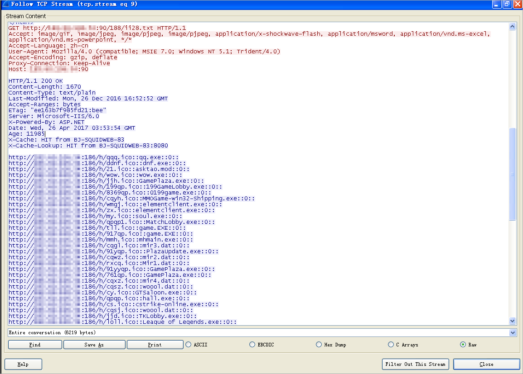
Task: Click the 199qp.ico::199GameLobby.exe line
Action: [115, 187]
